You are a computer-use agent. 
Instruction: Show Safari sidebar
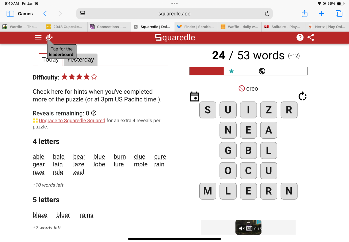click(x=10, y=14)
